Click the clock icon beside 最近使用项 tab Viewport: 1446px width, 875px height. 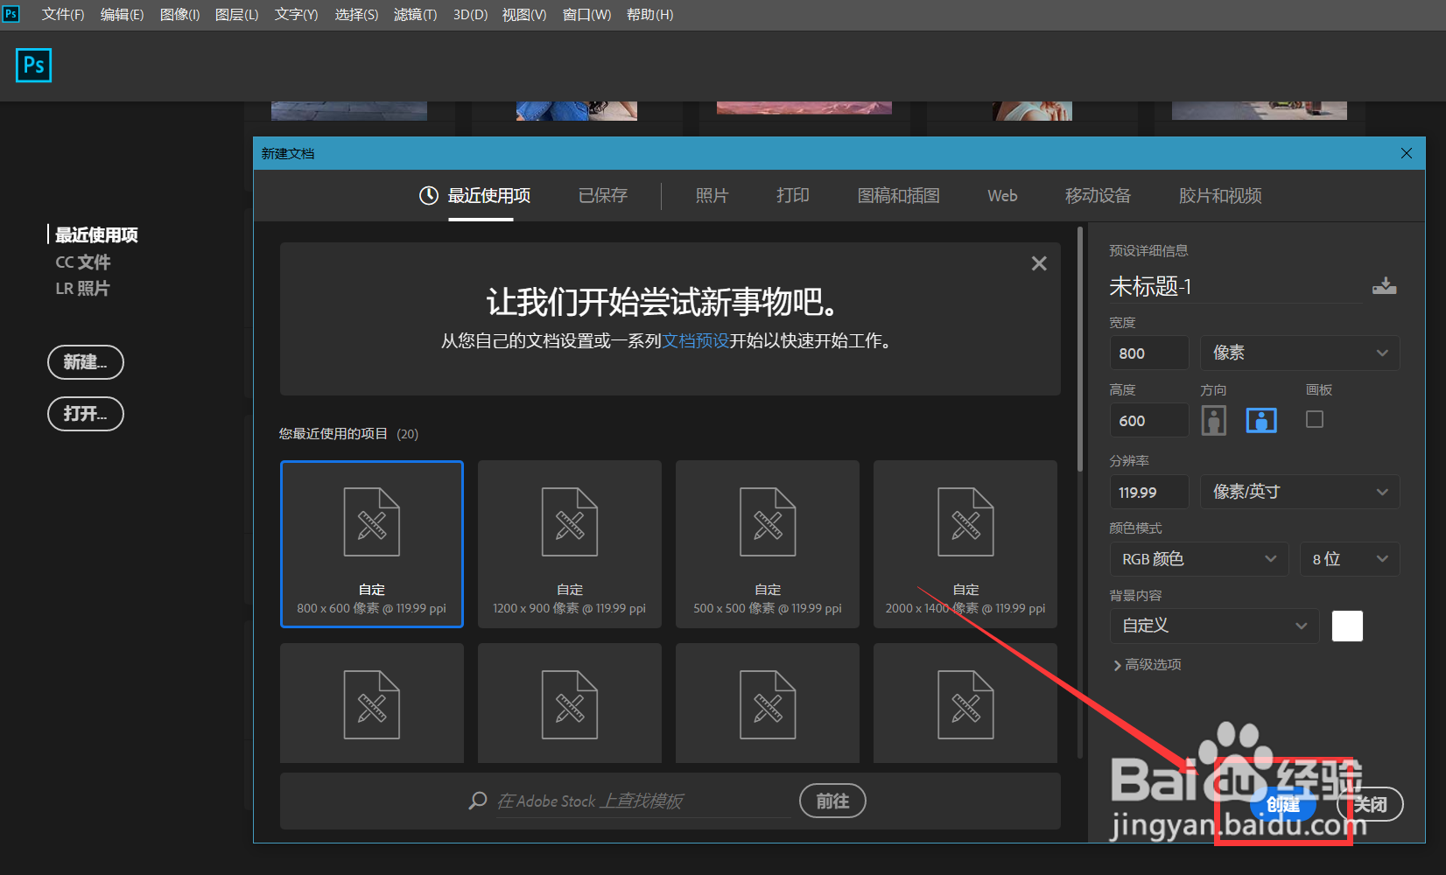(x=428, y=195)
